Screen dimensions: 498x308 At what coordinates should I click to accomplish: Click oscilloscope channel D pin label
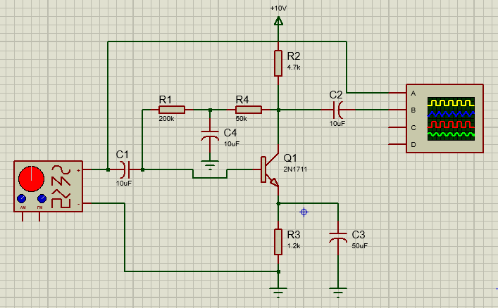pyautogui.click(x=413, y=145)
